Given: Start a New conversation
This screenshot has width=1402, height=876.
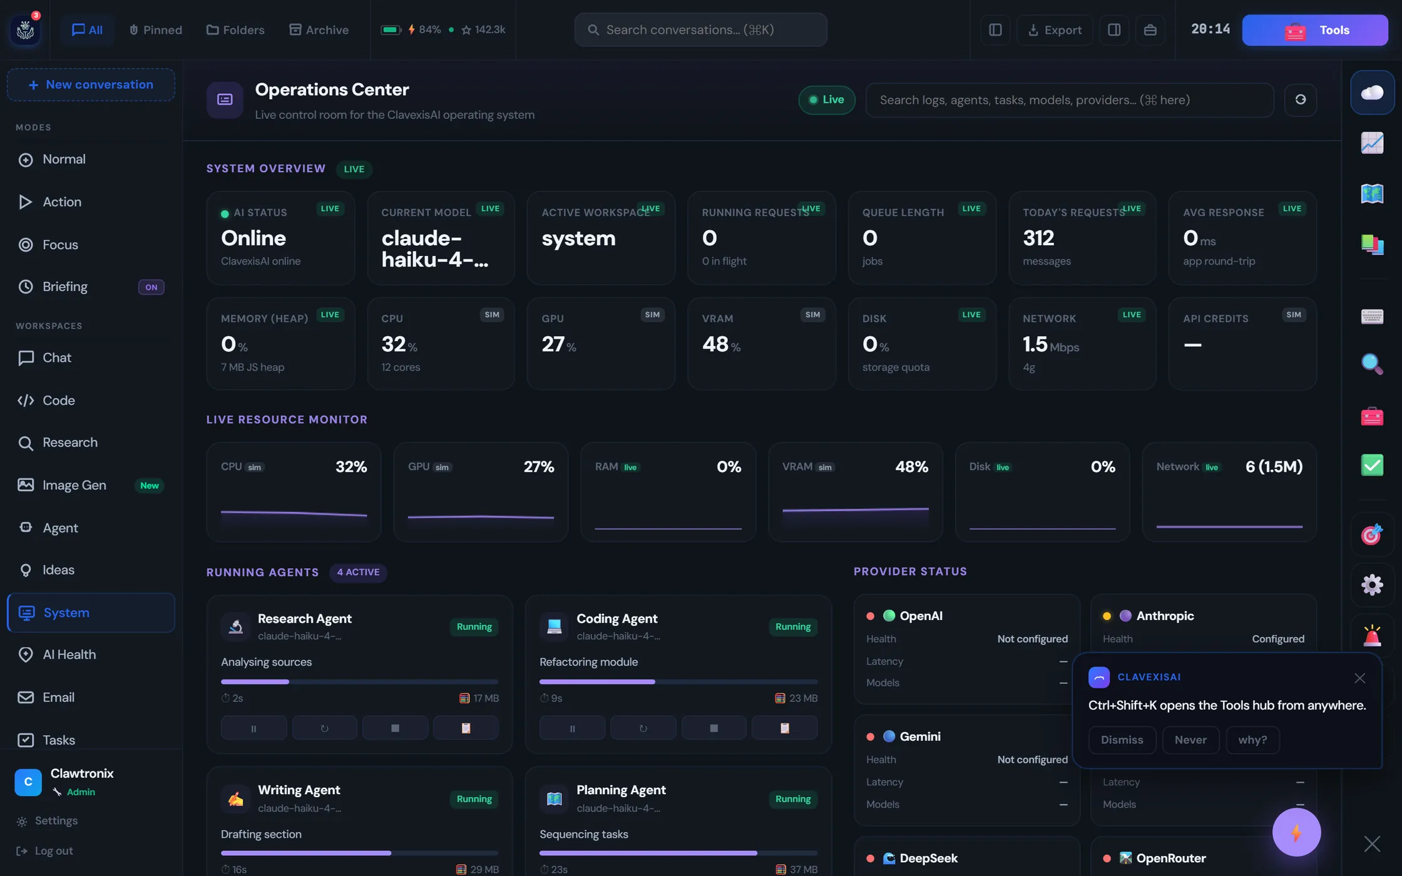Looking at the screenshot, I should tap(91, 84).
